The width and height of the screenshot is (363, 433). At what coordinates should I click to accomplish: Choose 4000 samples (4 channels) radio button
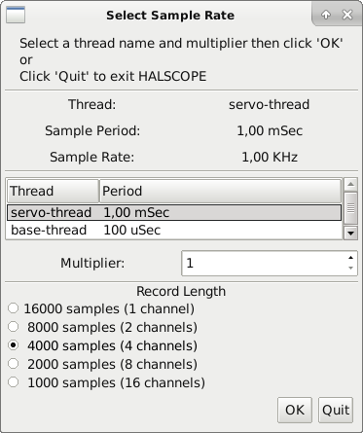click(13, 345)
